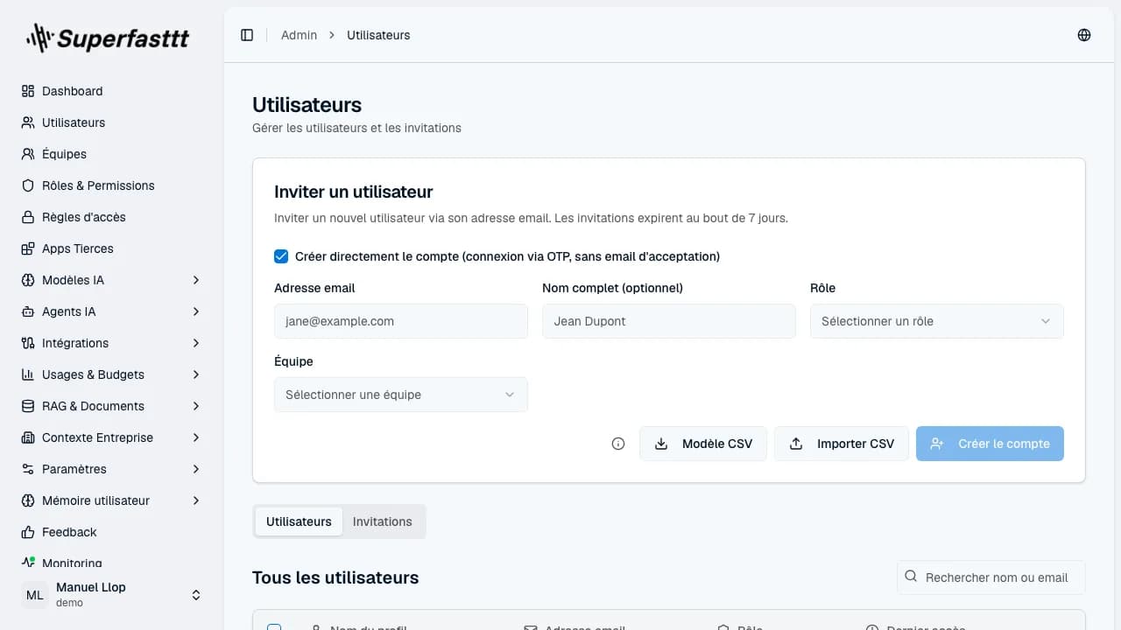Select the Utilisateurs tab
The image size is (1121, 630).
click(299, 521)
